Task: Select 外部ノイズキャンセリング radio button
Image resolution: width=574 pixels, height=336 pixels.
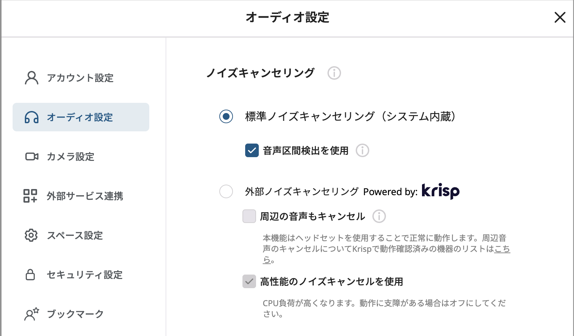Action: point(225,192)
